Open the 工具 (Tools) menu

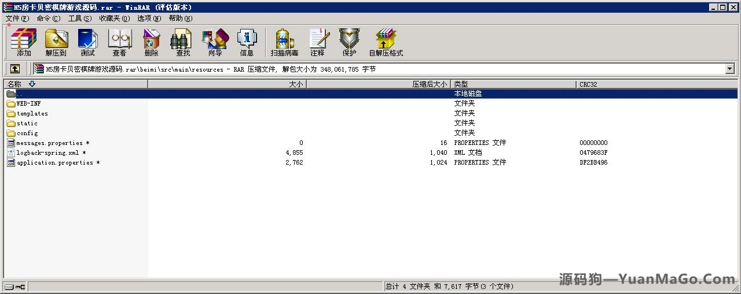pyautogui.click(x=79, y=18)
